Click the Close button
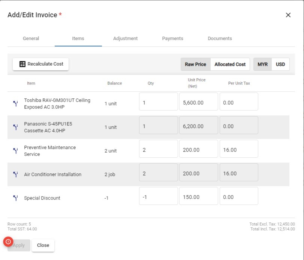This screenshot has width=304, height=260. (43, 245)
